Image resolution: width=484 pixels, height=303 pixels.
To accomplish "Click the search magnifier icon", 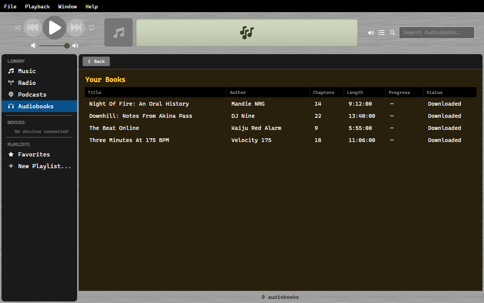I will 392,33.
